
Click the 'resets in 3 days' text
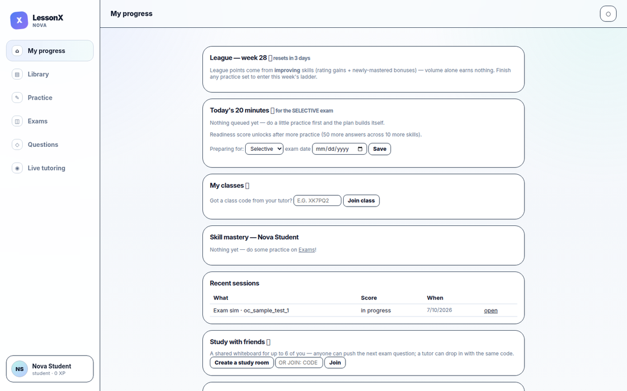click(x=291, y=58)
